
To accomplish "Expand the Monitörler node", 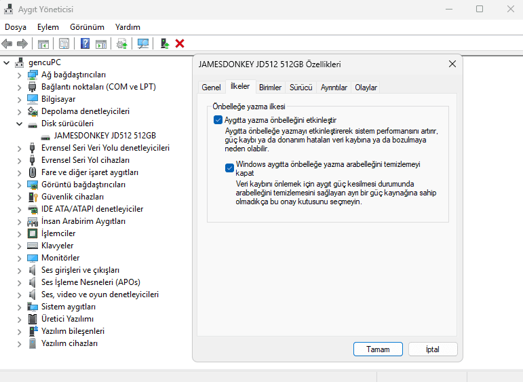I will pos(20,259).
